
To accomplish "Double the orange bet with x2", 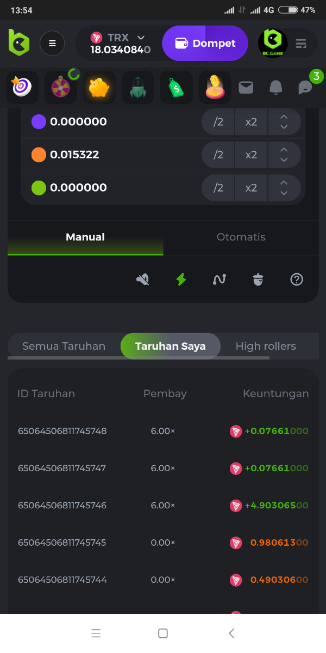I will [251, 155].
